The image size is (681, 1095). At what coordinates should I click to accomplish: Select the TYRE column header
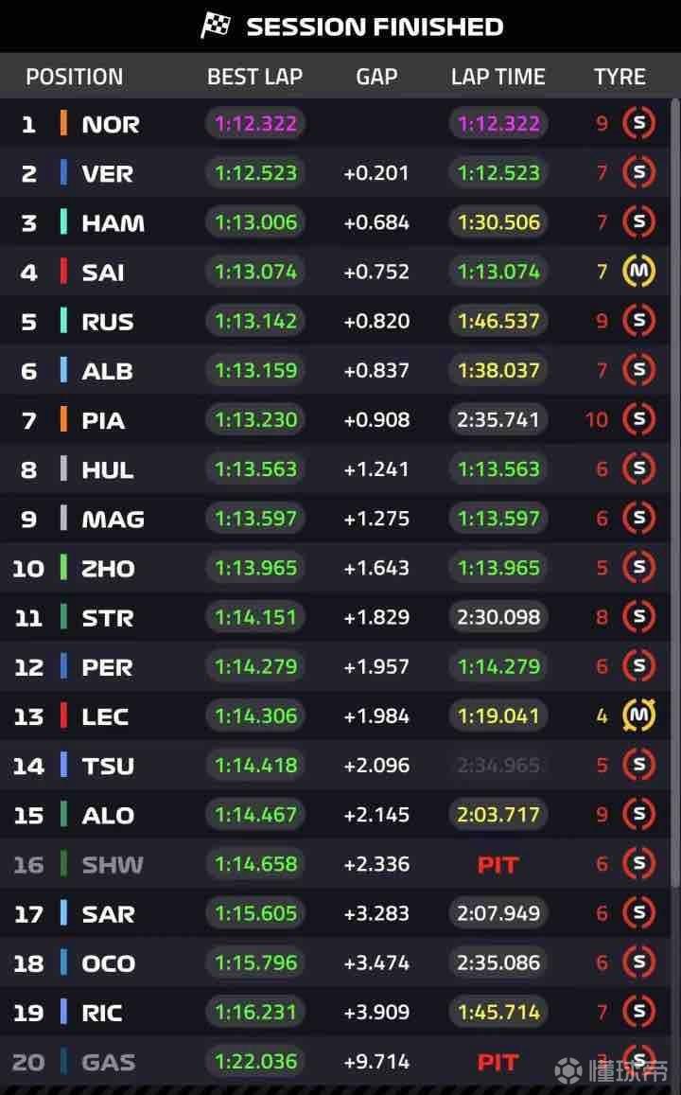pyautogui.click(x=620, y=77)
